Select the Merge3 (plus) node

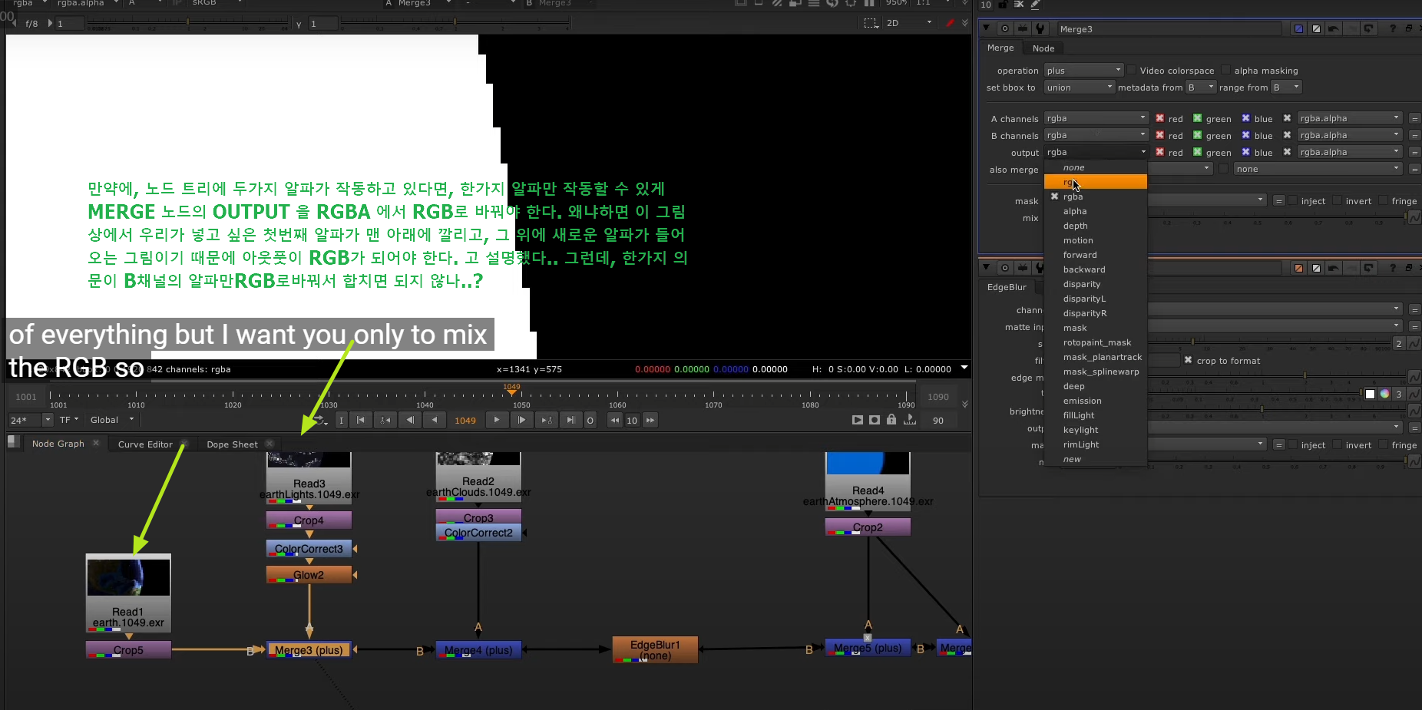click(309, 650)
